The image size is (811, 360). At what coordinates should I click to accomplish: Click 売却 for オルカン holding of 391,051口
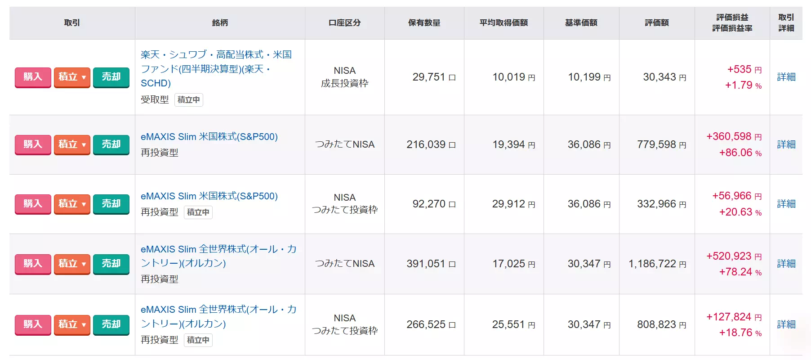point(111,264)
